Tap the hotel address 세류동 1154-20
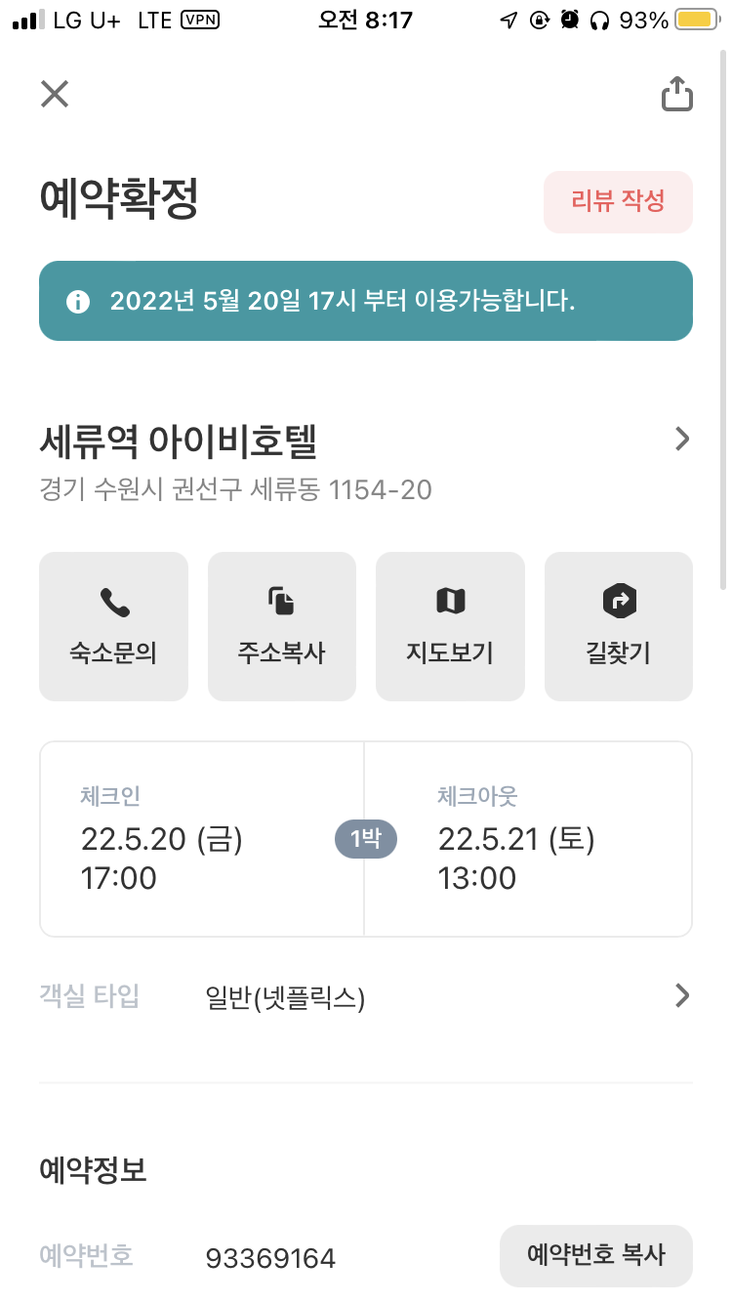Image resolution: width=732 pixels, height=1303 pixels. point(235,489)
